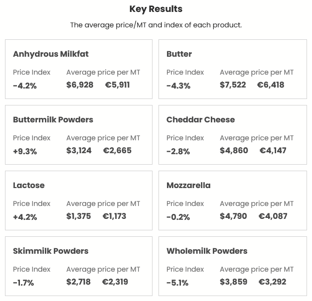Click the €4,147 Cheddar Cheese euro price
Viewport: 312px width, 301px height.
coord(273,150)
